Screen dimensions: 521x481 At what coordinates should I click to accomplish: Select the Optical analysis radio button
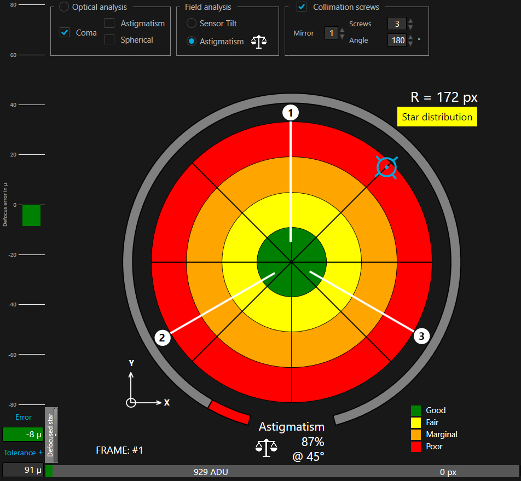64,7
